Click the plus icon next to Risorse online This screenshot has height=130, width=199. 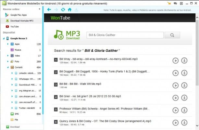click(40, 9)
